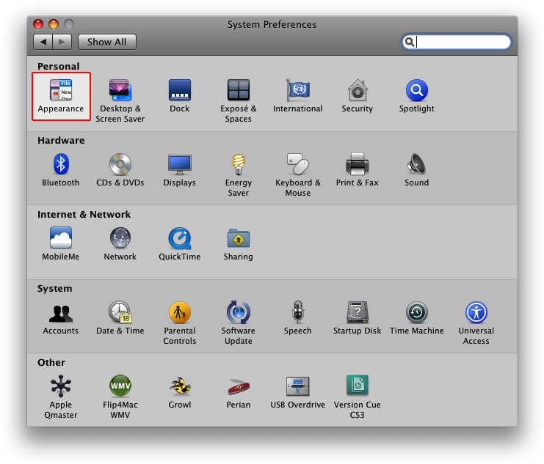
Task: Open Time Machine preferences
Action: click(417, 318)
